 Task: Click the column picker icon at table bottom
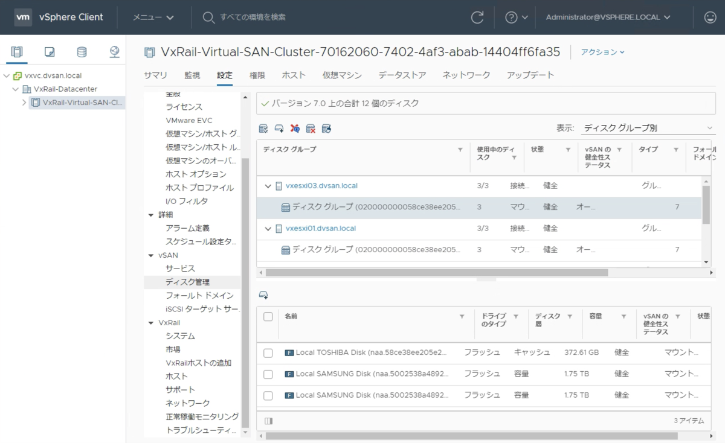click(269, 421)
